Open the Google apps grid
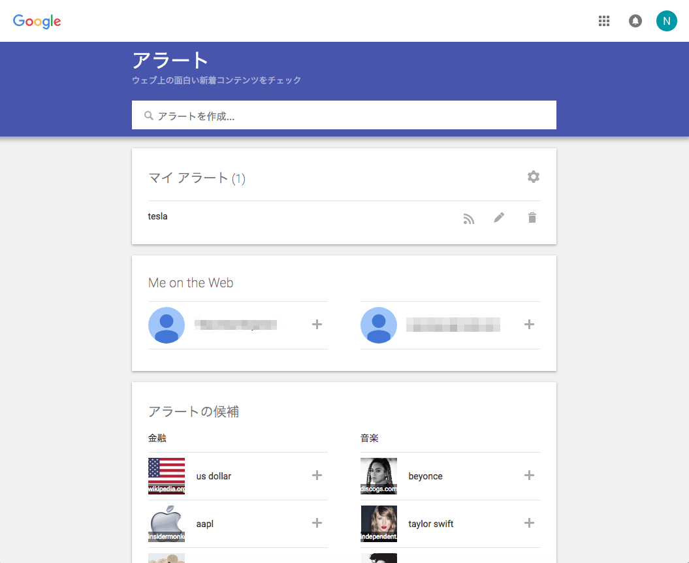The image size is (689, 563). 603,21
